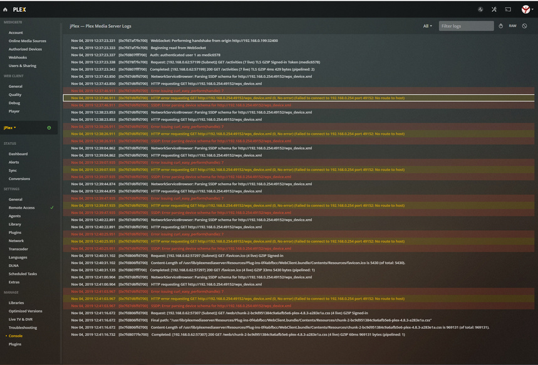Open the user avatar account menu
This screenshot has width=538, height=365.
coord(527,9)
